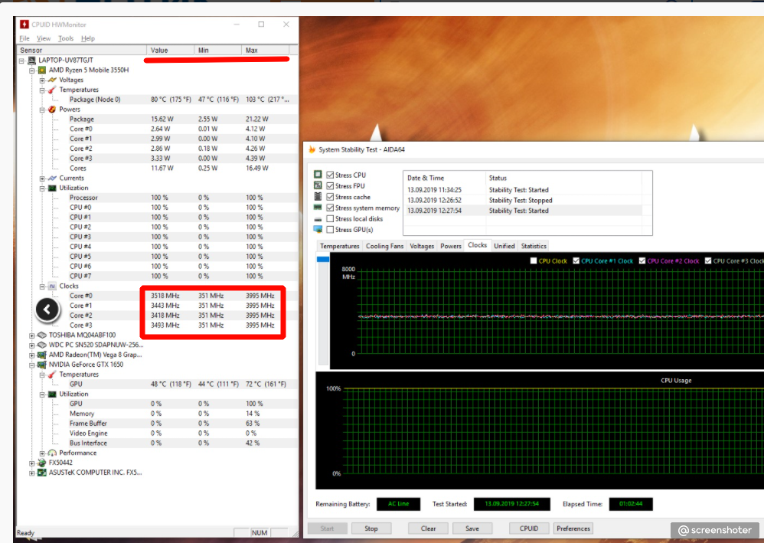Click the Test Started date field
Viewport: 764px width, 543px height.
[x=511, y=504]
